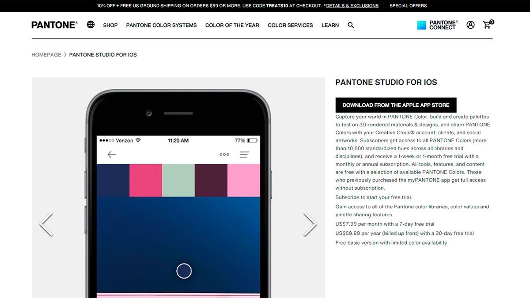
Task: Open Pantone Color Systems menu
Action: point(161,25)
